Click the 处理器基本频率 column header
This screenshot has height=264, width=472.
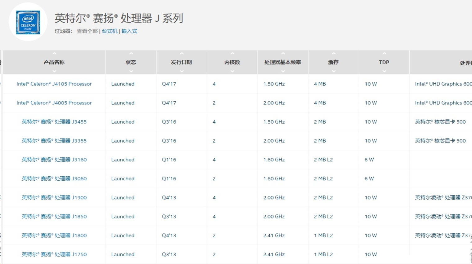pos(283,62)
